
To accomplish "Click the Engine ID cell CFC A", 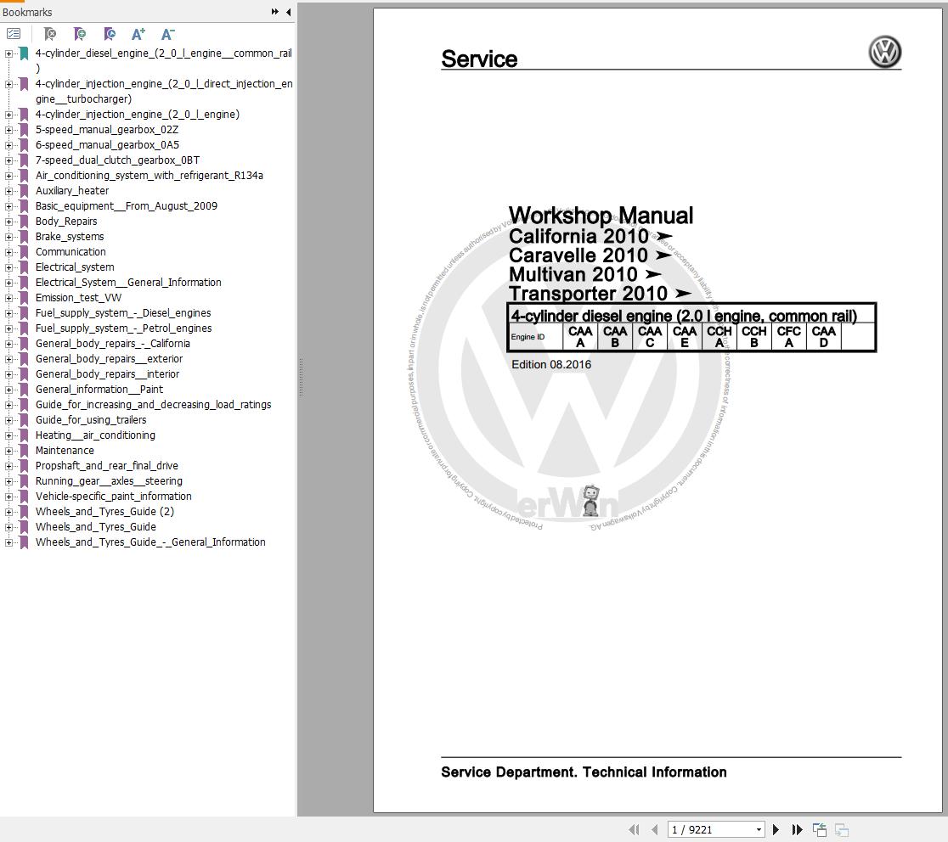I will [x=788, y=336].
